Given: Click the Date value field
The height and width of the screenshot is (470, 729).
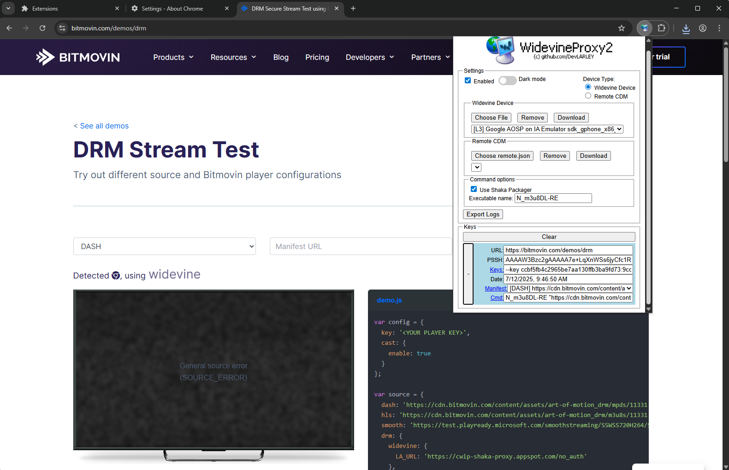Looking at the screenshot, I should click(568, 279).
